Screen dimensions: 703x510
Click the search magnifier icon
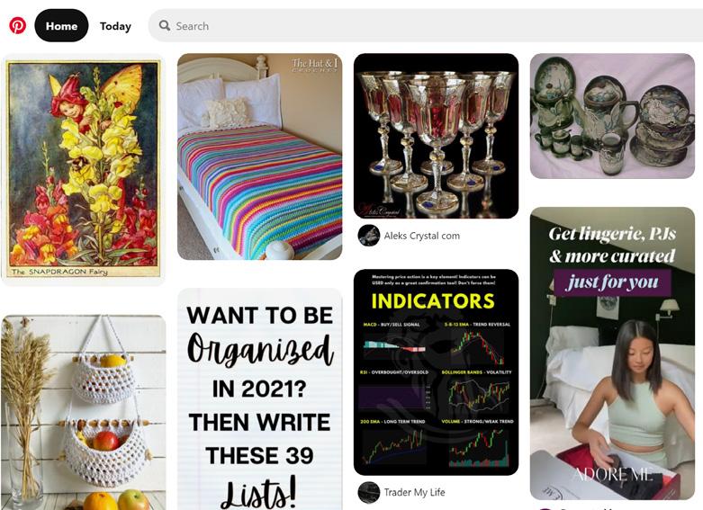[165, 25]
